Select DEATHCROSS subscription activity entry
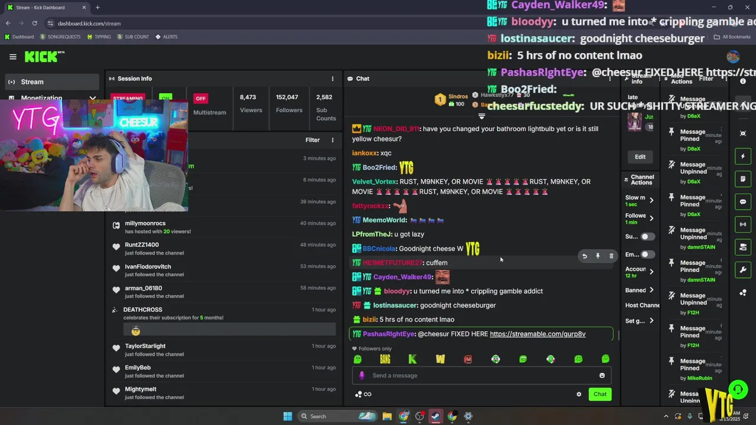Image resolution: width=756 pixels, height=425 pixels. 224,322
